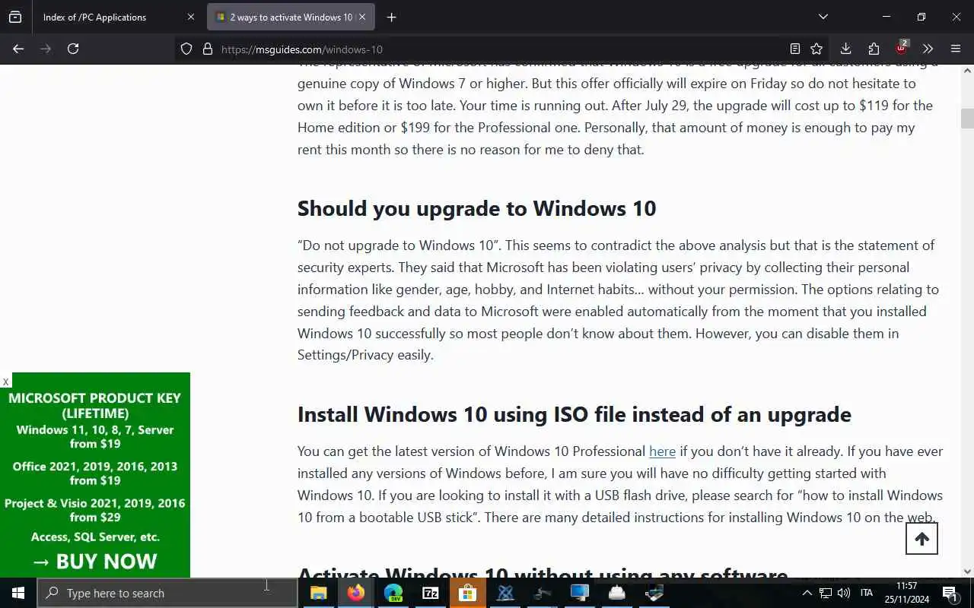974x608 pixels.
Task: Open Firefox View icon in tab bar
Action: 15,17
